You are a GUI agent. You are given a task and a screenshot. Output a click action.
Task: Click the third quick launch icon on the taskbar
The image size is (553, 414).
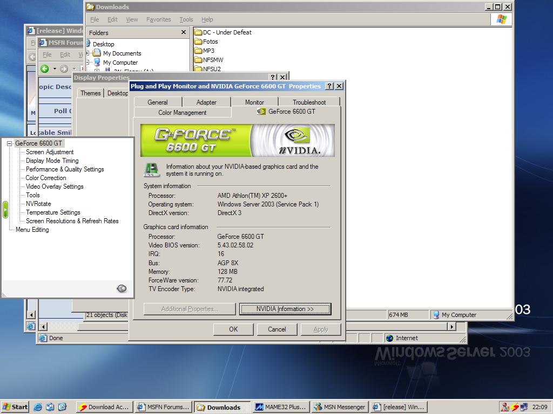point(62,407)
